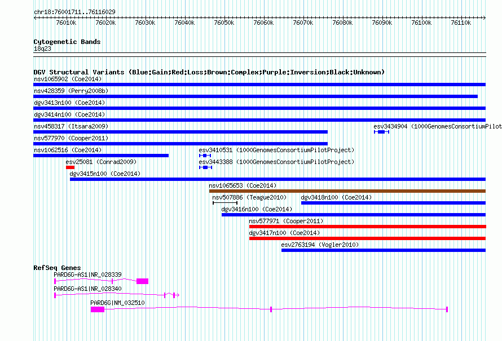Click the DGV Structural Variants track title
The height and width of the screenshot is (341, 502).
click(x=209, y=72)
